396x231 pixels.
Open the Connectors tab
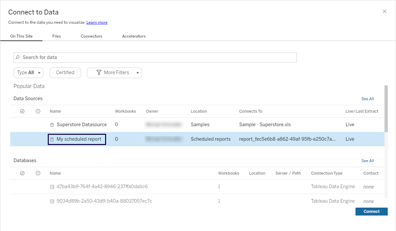[x=91, y=36]
